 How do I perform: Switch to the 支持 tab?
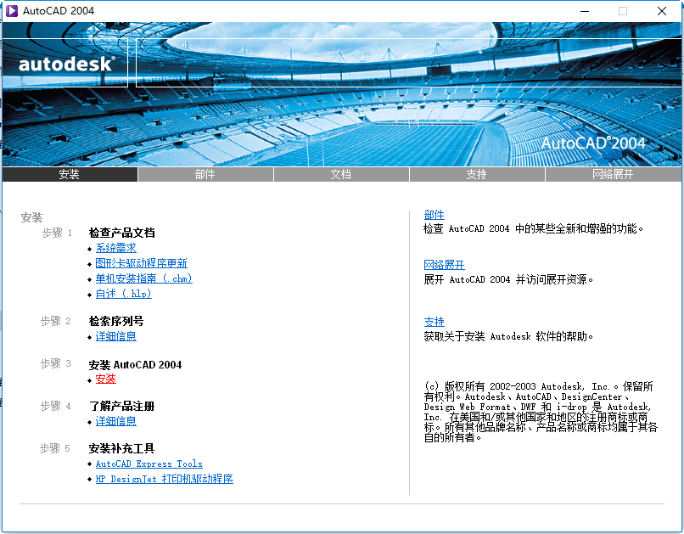476,174
